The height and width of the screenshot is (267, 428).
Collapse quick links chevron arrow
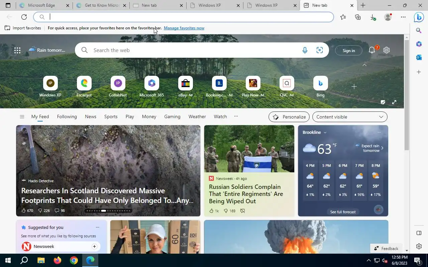click(x=364, y=65)
